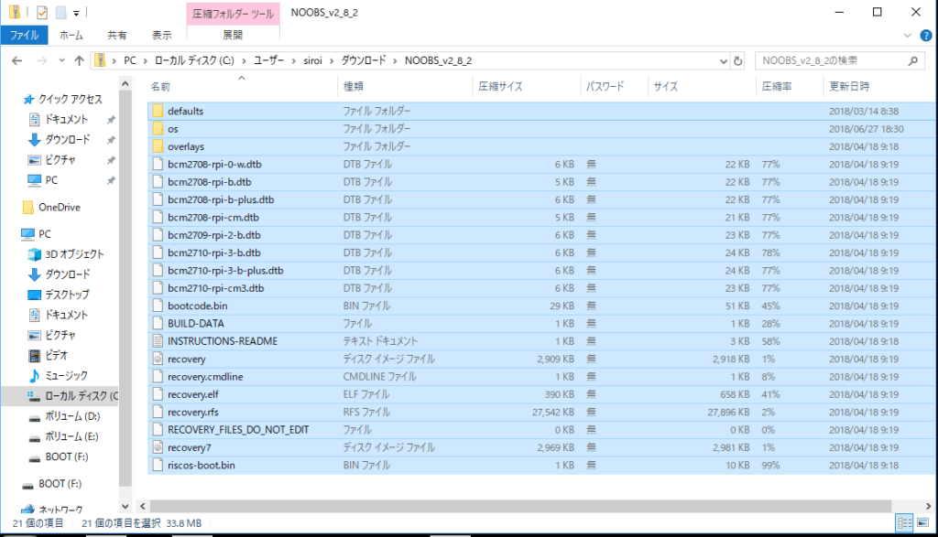This screenshot has height=537, width=938.
Task: Click the OneDrive icon in sidebar
Action: [x=27, y=207]
